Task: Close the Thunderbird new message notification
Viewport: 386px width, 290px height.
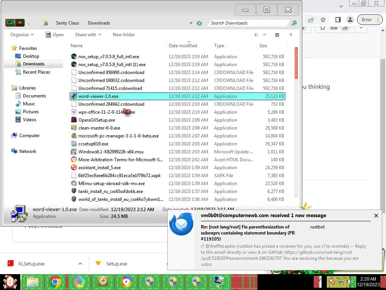Action: click(376, 216)
